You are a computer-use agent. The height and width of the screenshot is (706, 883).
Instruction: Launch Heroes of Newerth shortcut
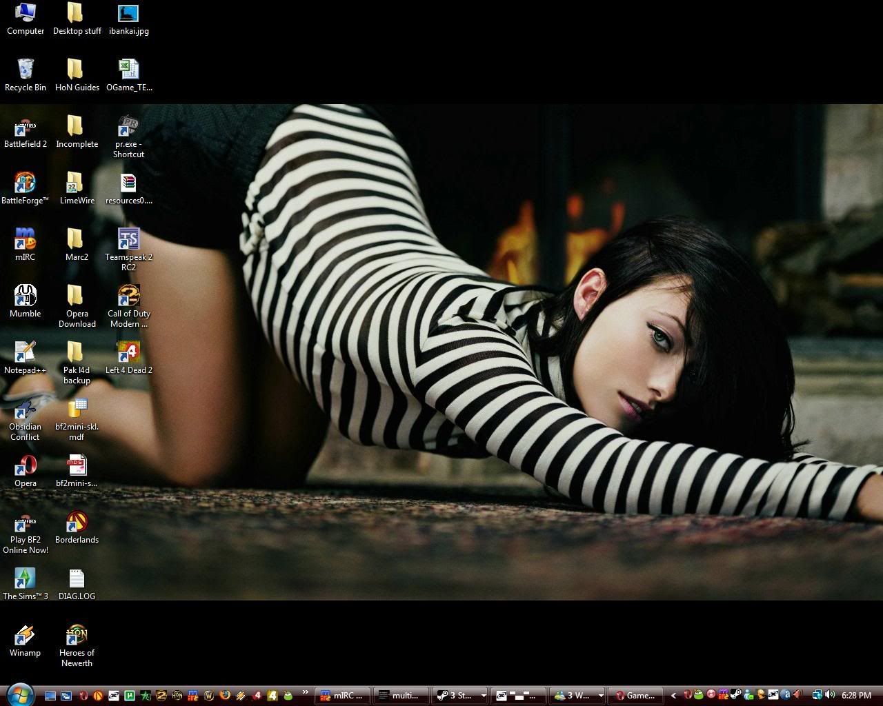pyautogui.click(x=77, y=645)
